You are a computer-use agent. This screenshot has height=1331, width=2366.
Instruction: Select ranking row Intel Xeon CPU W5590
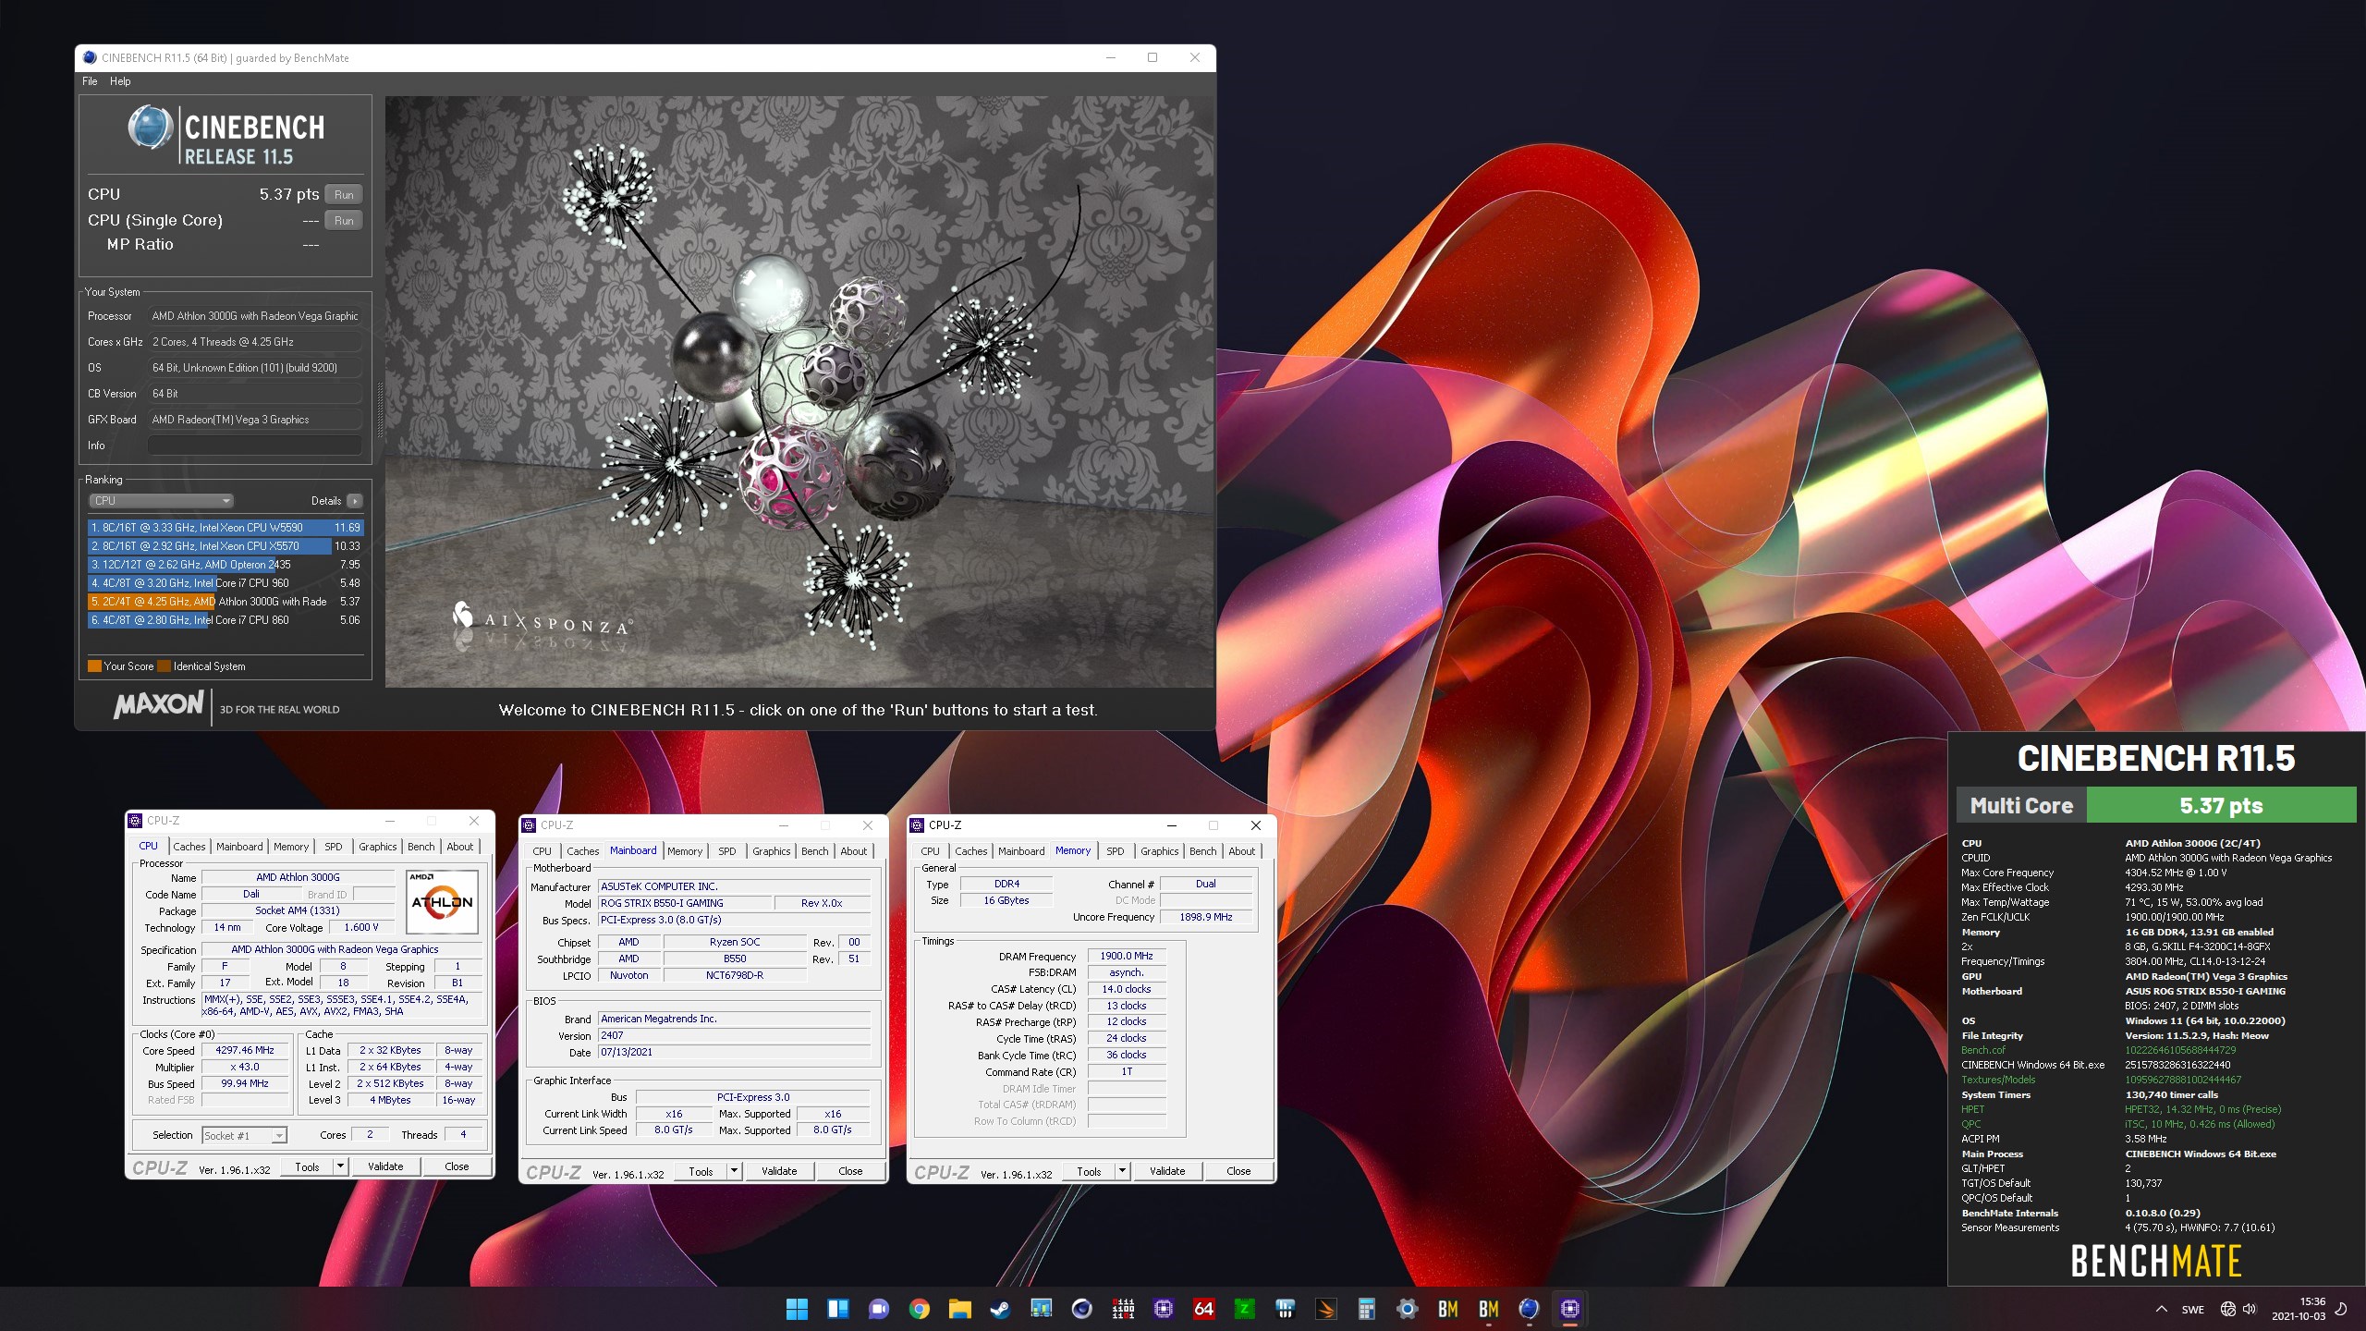point(226,528)
